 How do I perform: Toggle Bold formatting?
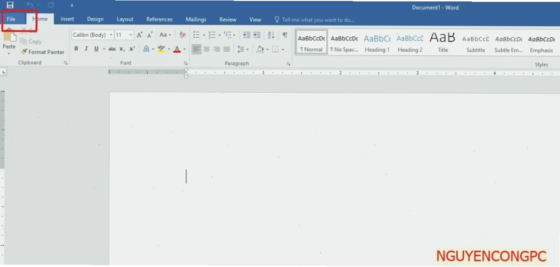pos(76,49)
